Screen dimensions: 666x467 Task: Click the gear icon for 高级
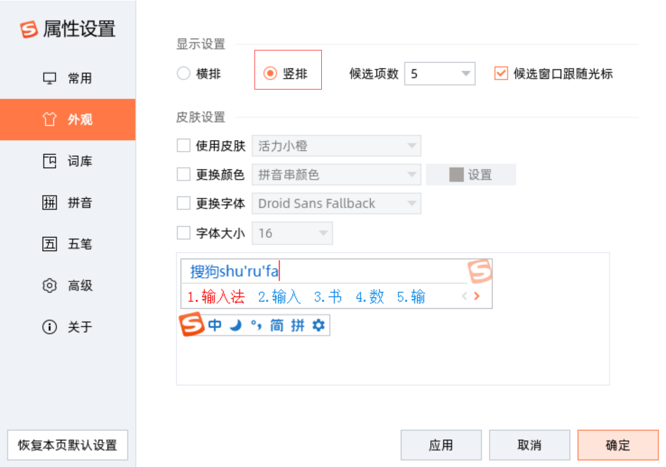point(50,285)
